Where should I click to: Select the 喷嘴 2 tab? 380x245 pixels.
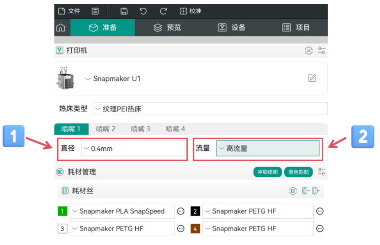point(106,129)
